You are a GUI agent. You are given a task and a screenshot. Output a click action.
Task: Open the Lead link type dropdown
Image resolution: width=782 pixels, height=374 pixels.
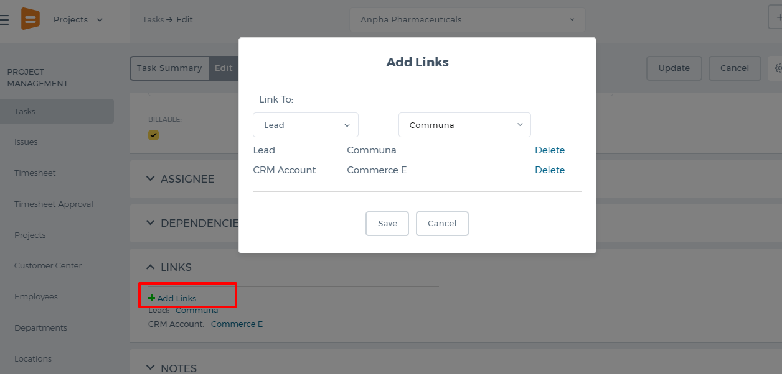pos(306,125)
